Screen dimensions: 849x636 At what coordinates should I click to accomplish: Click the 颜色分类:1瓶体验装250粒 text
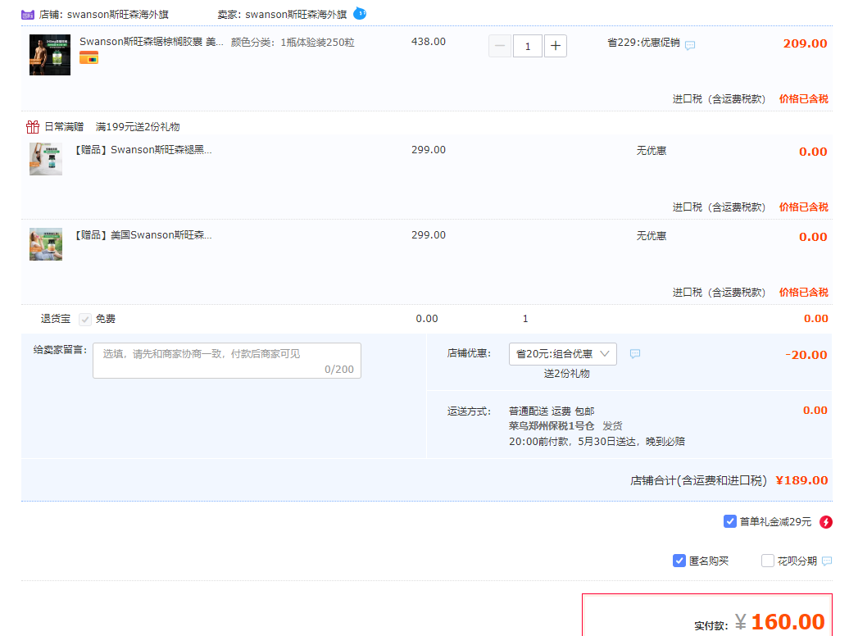[293, 43]
